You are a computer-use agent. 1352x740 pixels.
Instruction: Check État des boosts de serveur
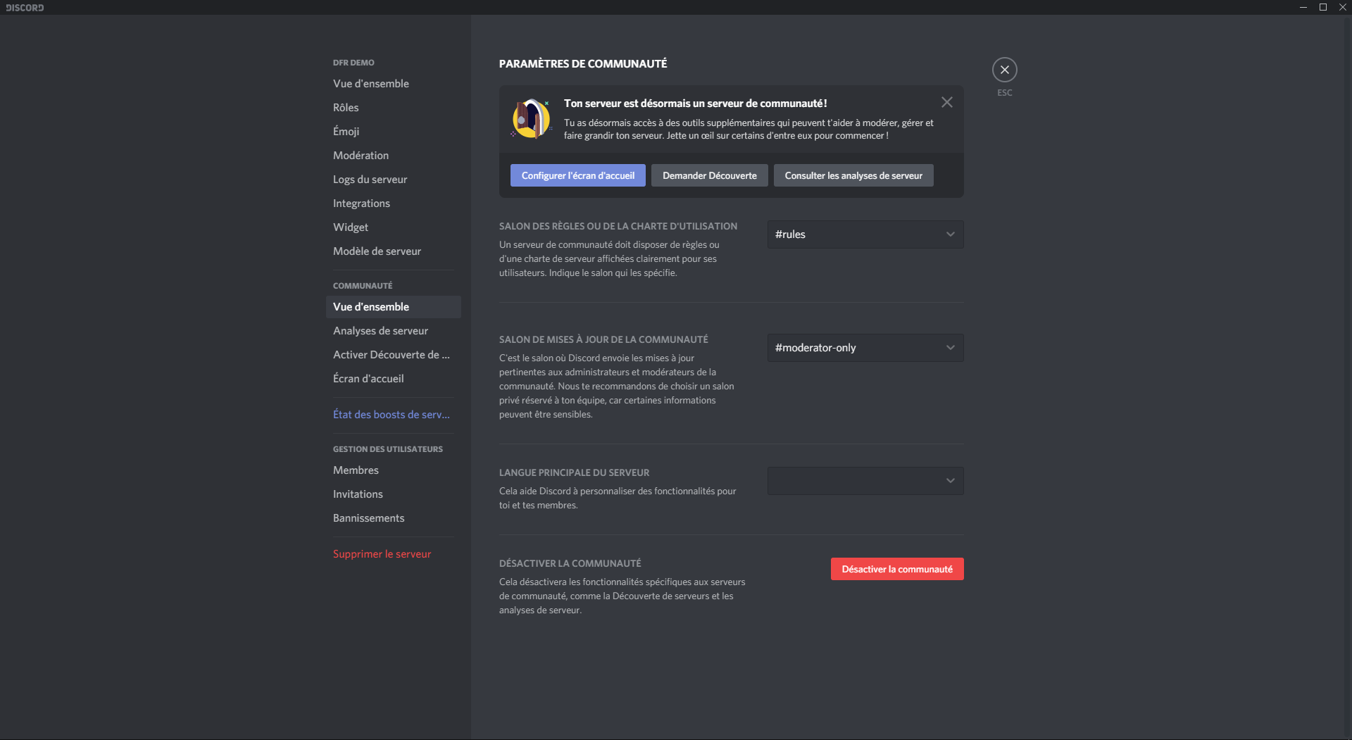tap(391, 414)
